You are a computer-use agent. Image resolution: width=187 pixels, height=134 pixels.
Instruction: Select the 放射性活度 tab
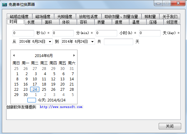point(88,17)
